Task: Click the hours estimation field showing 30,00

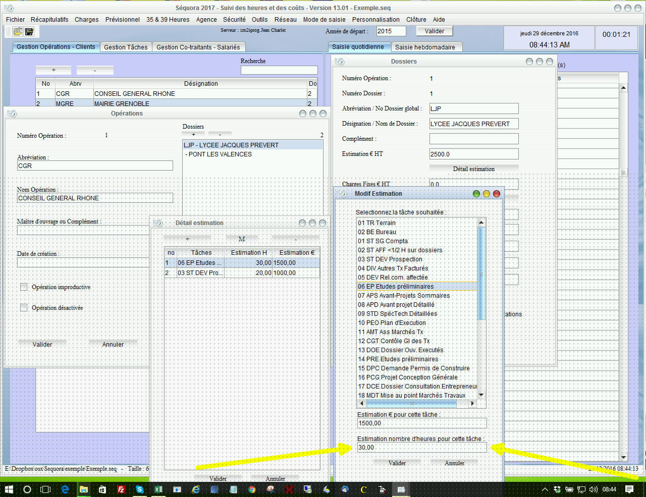Action: 421,448
